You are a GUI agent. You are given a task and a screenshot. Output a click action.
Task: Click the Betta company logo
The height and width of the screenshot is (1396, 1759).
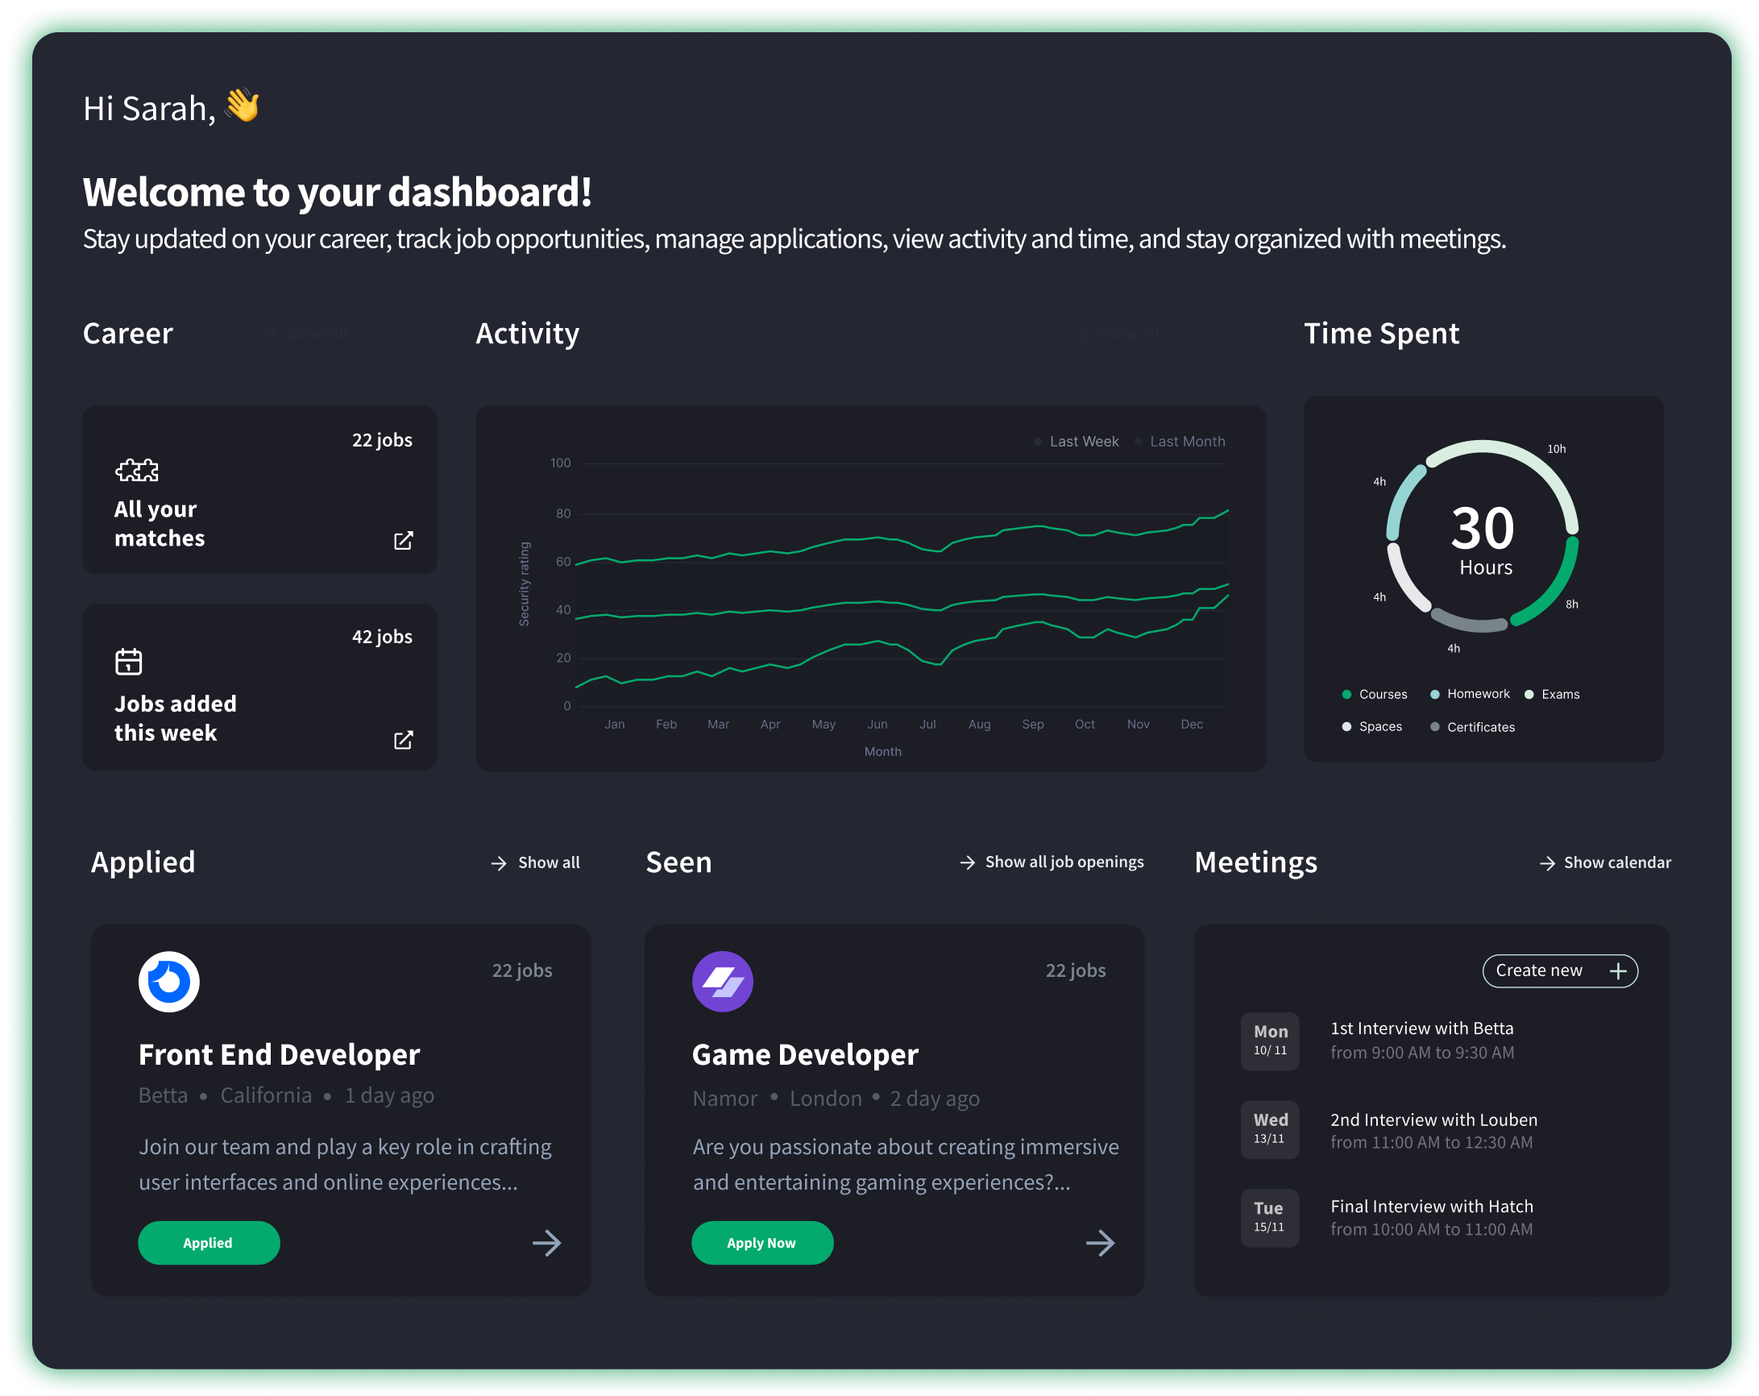coord(169,982)
